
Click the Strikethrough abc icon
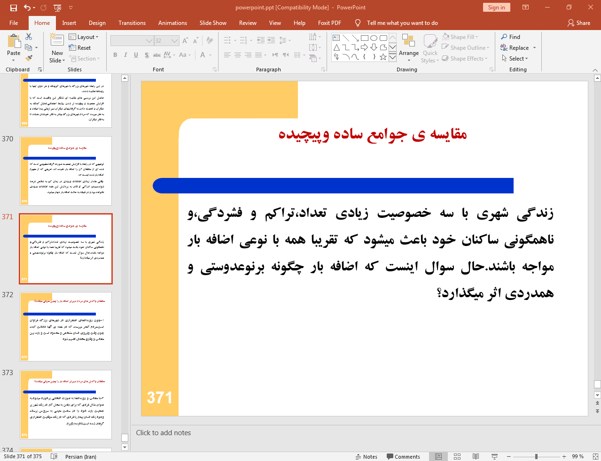tap(157, 55)
